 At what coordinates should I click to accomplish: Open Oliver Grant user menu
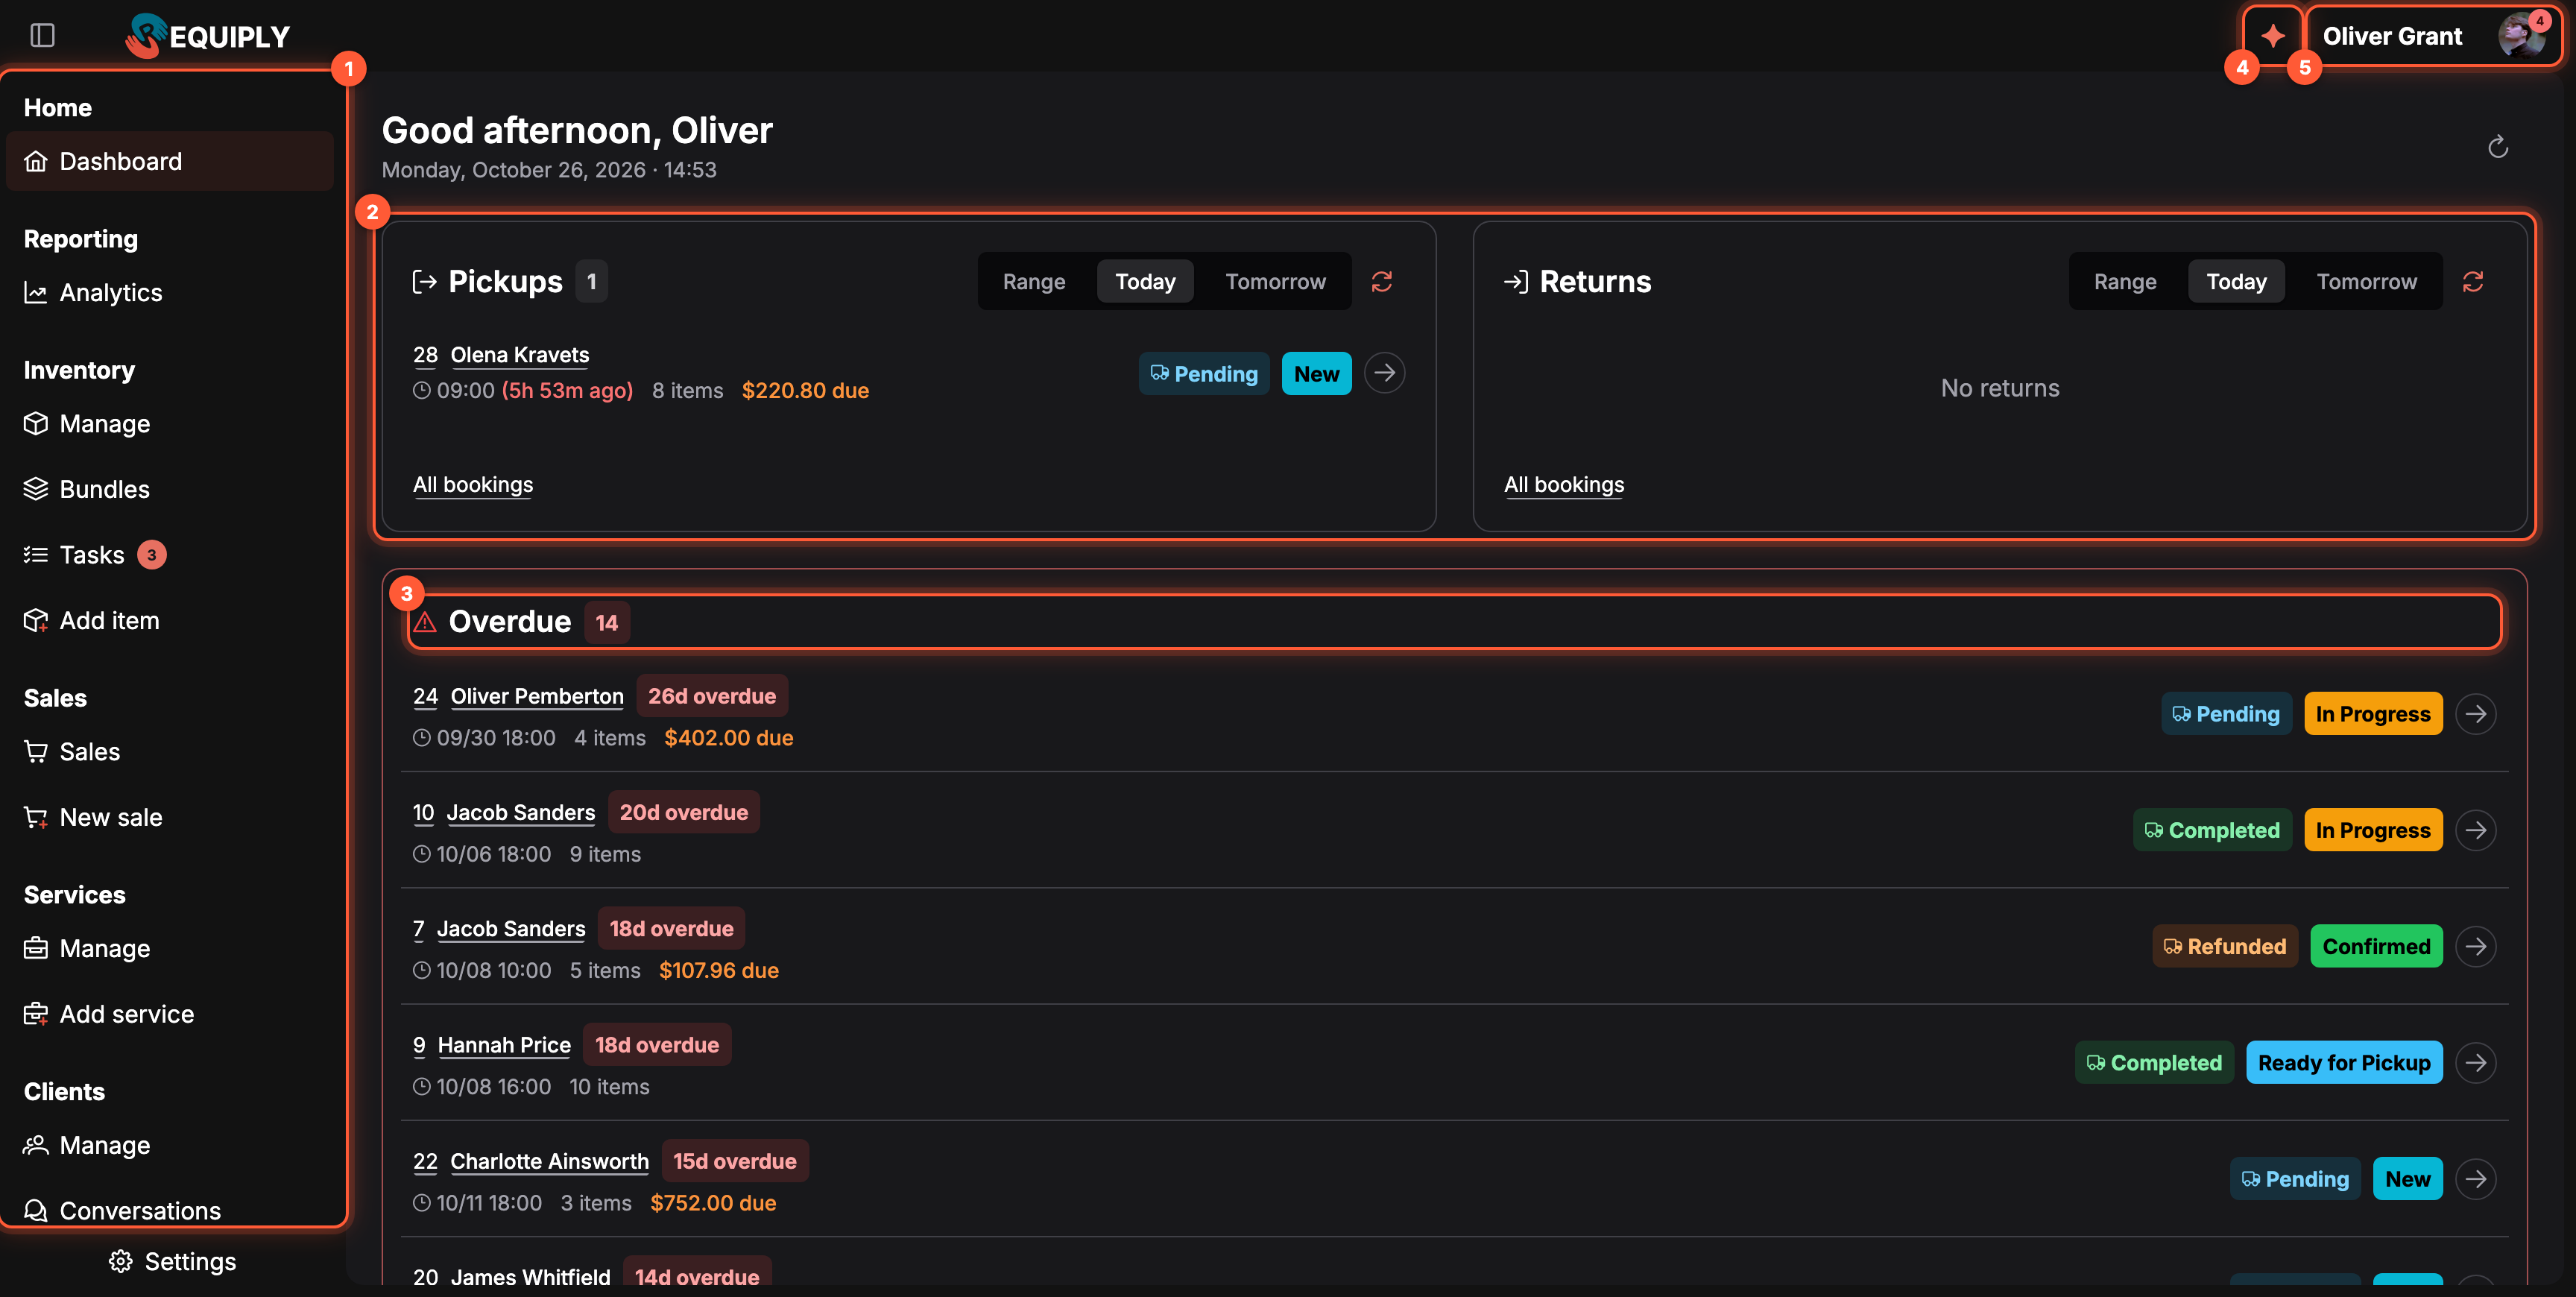pyautogui.click(x=2432, y=36)
